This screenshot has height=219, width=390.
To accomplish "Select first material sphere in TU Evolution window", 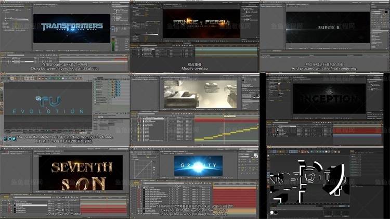I will (6, 139).
